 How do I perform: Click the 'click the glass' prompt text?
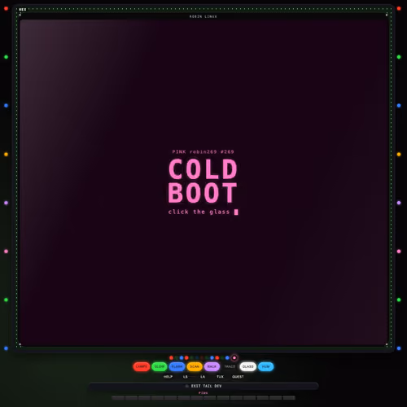point(199,212)
